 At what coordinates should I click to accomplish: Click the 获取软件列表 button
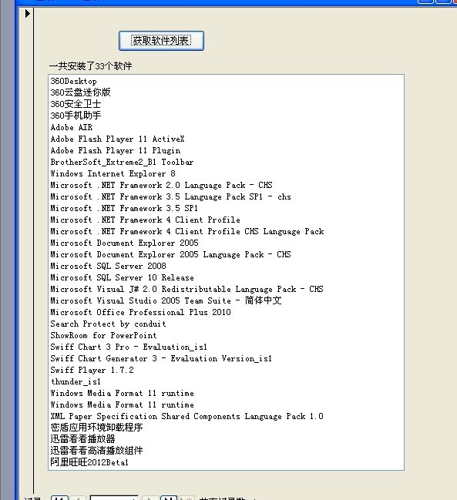click(161, 41)
